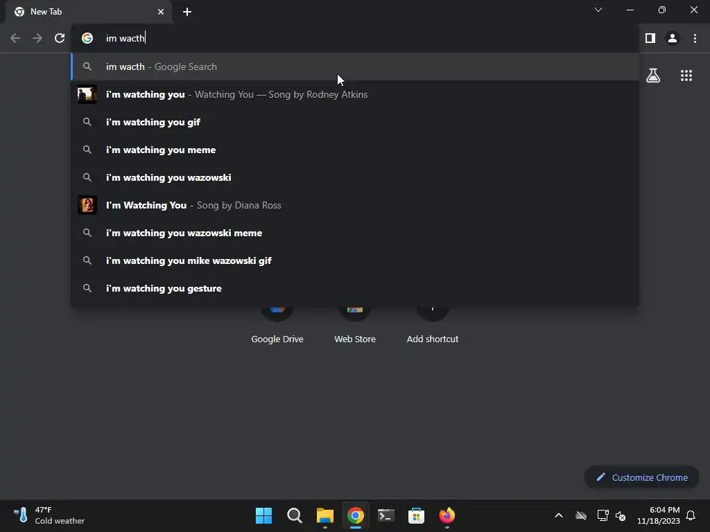Click the Customize Chrome button
This screenshot has width=710, height=532.
tap(641, 477)
